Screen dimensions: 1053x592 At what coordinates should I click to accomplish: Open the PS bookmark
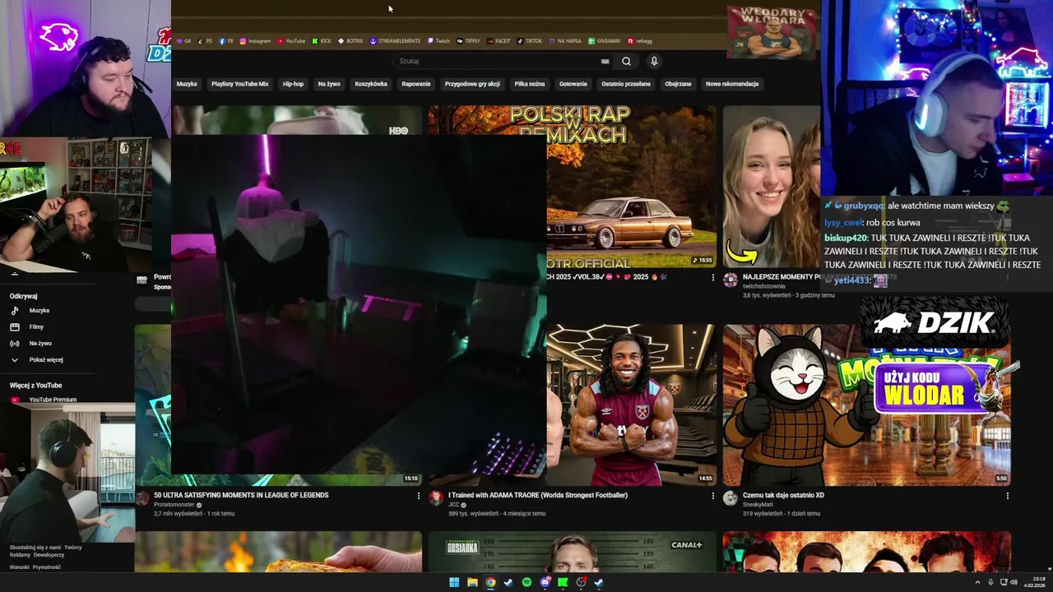205,40
